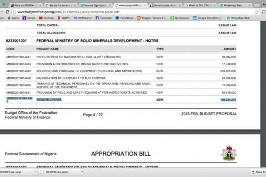Screen dimensions: 266x177
Task: Click the amount 93,915,000
Action: click(229, 93)
